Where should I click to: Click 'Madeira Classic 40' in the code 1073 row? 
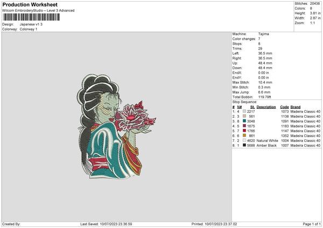pos(305,111)
